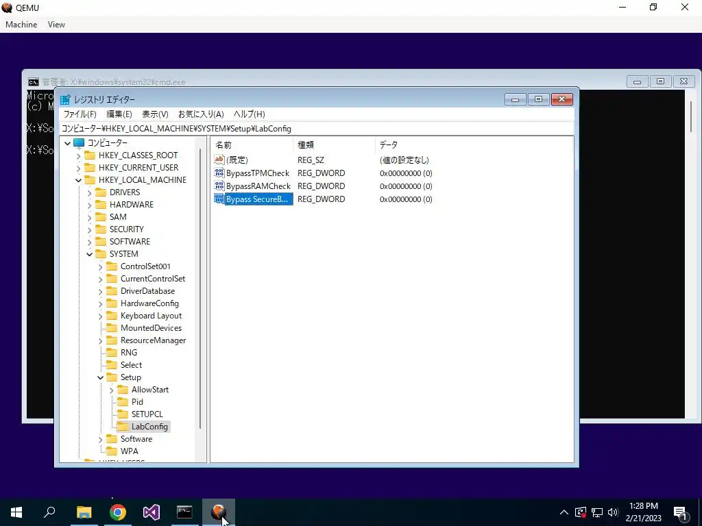The image size is (702, 526).
Task: Select the CurrentControlSet folder icon
Action: [x=112, y=279]
